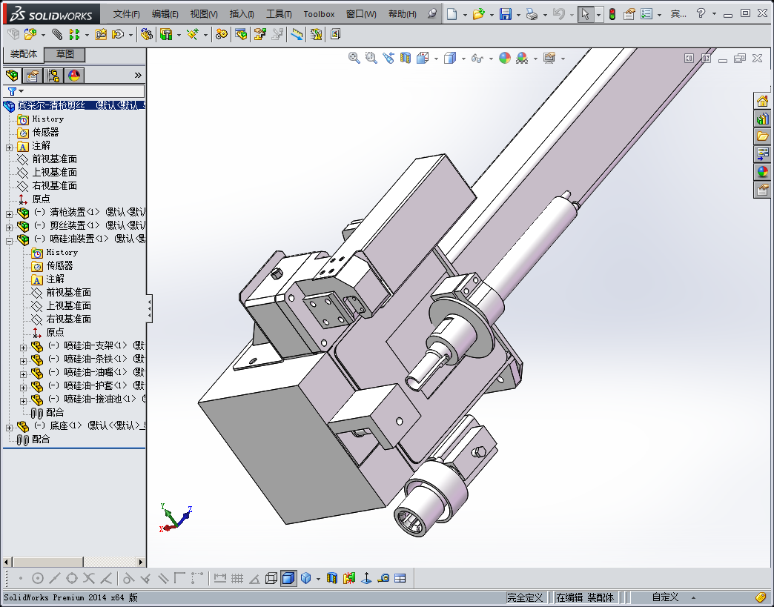
Task: Select the PropertyManager tab icon
Action: click(33, 76)
